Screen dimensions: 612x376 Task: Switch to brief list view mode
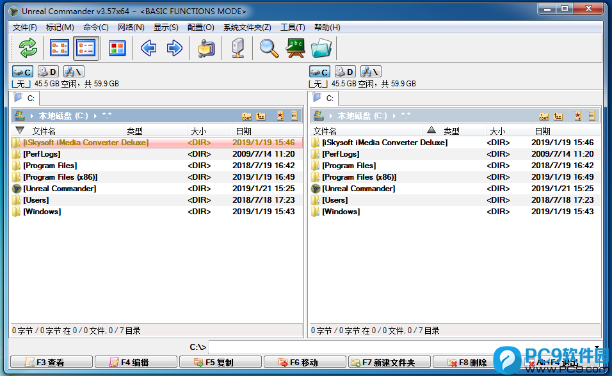tap(60, 49)
